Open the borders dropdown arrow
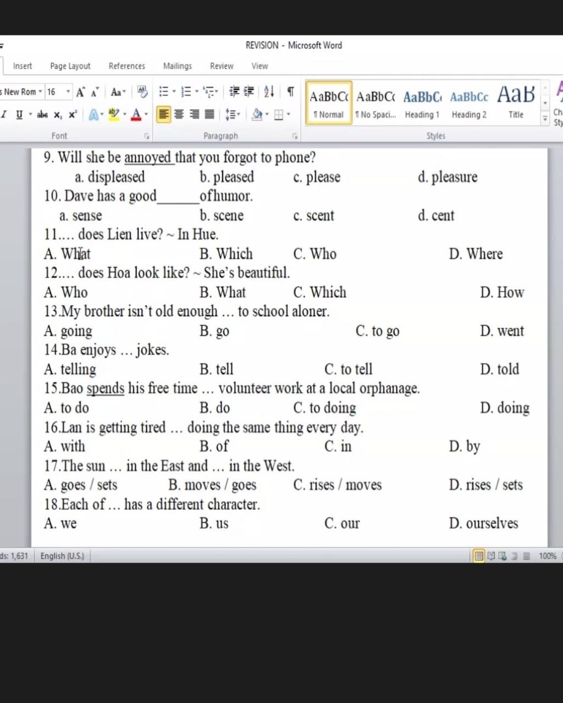The image size is (563, 703). click(289, 115)
